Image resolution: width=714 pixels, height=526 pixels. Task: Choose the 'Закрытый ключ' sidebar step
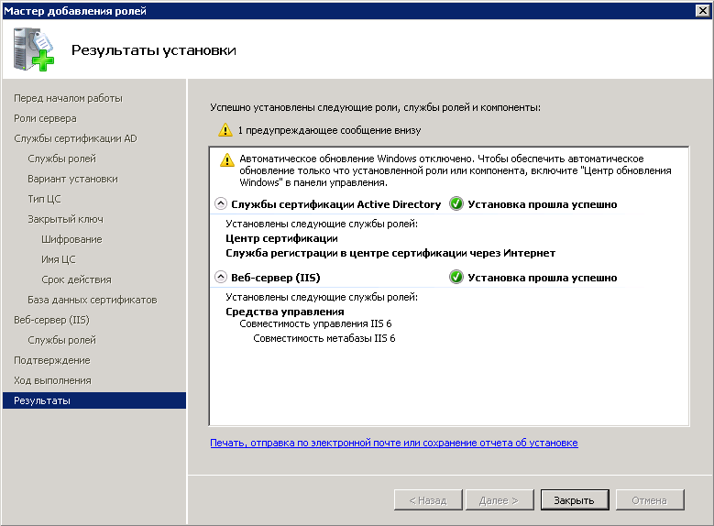pyautogui.click(x=65, y=219)
